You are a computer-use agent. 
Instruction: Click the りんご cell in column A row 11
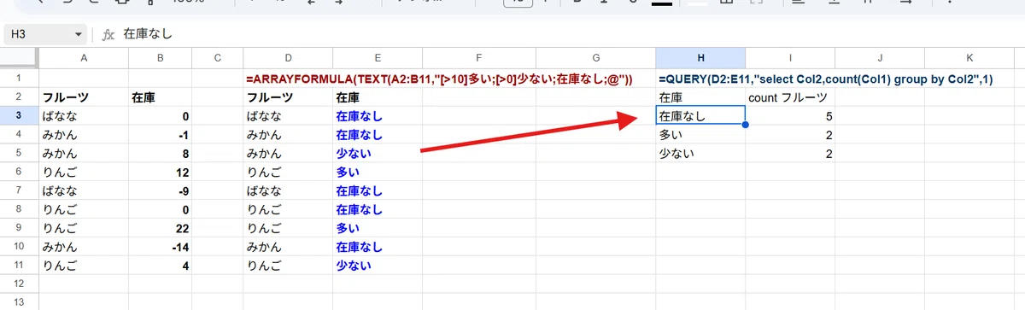(84, 266)
